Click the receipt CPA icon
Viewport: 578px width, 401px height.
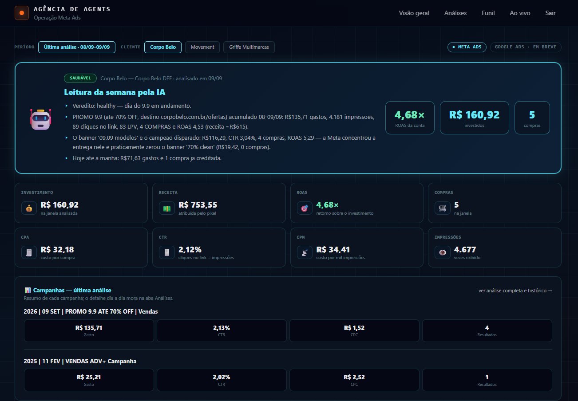pyautogui.click(x=29, y=252)
